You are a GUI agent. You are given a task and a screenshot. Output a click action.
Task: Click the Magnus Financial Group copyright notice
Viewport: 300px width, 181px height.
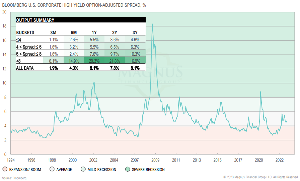pos(260,177)
